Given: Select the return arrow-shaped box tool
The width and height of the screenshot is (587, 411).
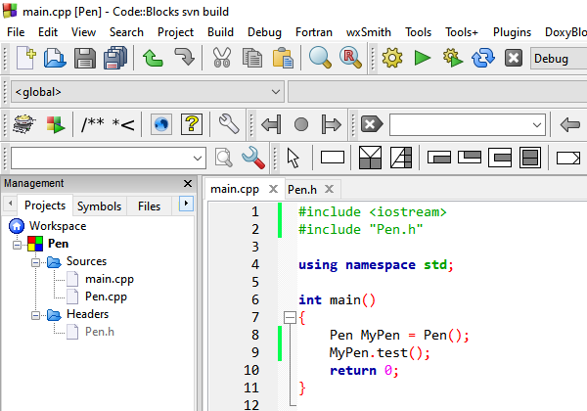Looking at the screenshot, I should 568,158.
